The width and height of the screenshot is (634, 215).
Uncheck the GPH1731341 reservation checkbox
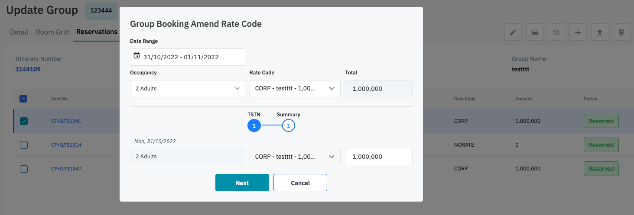[x=24, y=121]
